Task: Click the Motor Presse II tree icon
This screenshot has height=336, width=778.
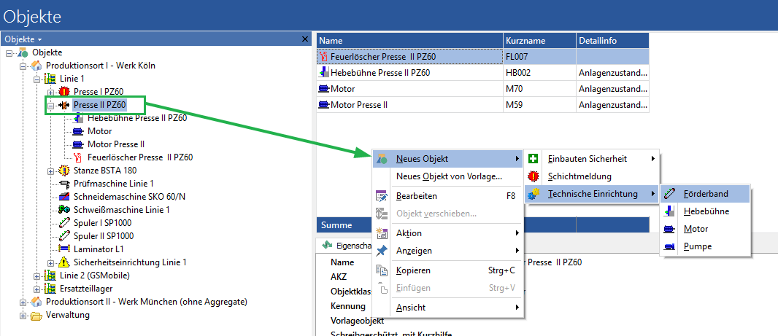Action: 78,144
